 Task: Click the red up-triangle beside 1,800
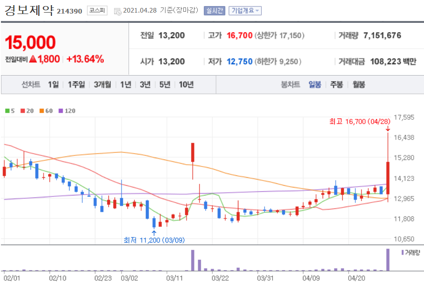[33, 59]
